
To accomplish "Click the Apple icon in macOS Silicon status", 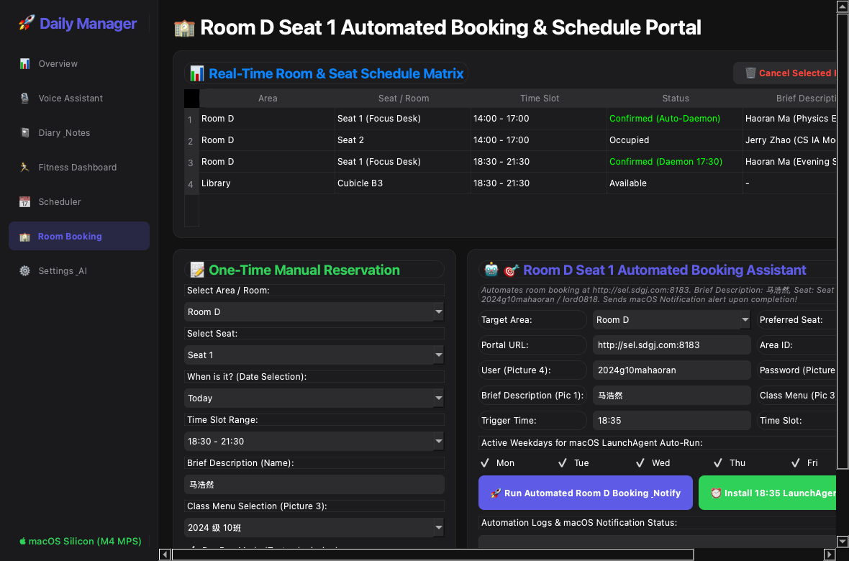I will 23,541.
